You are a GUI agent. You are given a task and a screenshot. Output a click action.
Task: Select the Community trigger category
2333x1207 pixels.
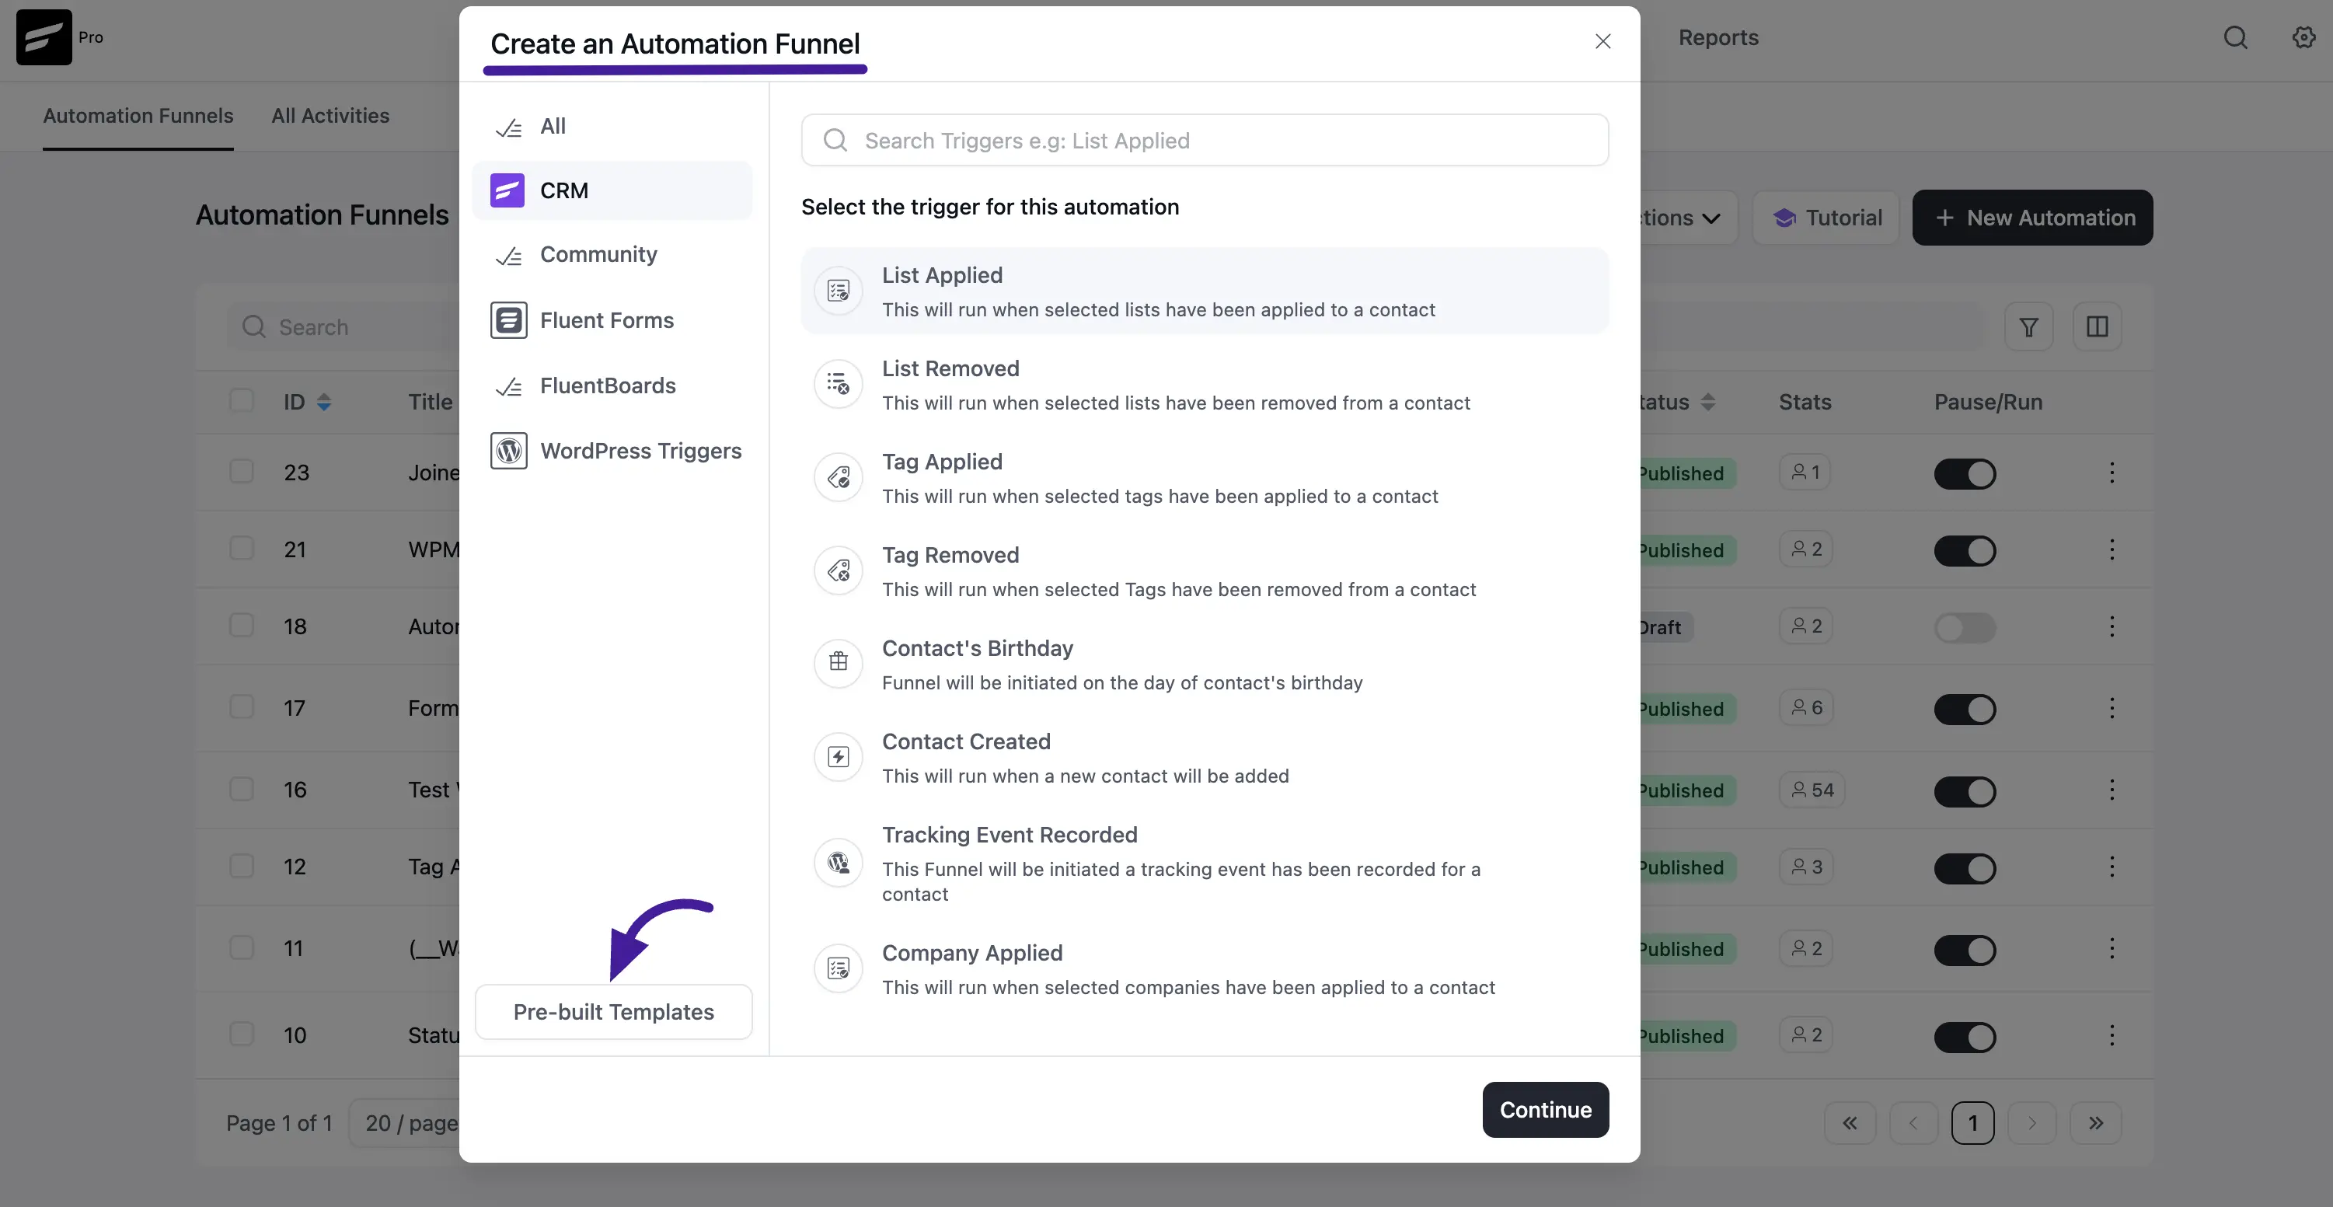coord(612,254)
